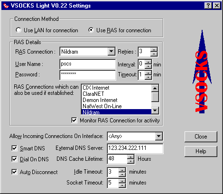Expand the Allow Incoming Connections interface dropdown

pos(158,136)
